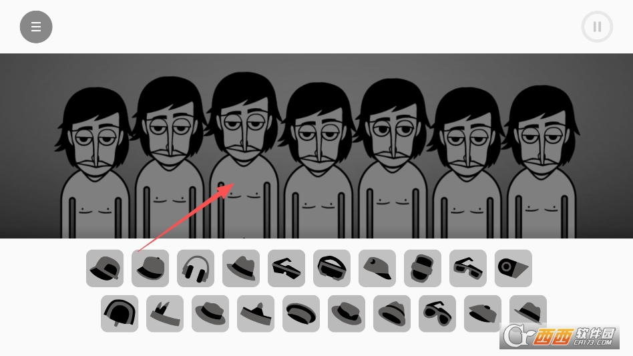633x356 pixels.
Task: Pause the mix with the pause button
Action: pos(597,27)
